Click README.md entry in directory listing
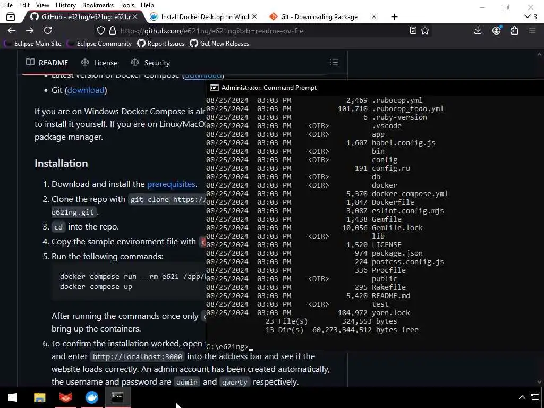544x408 pixels. (390, 295)
